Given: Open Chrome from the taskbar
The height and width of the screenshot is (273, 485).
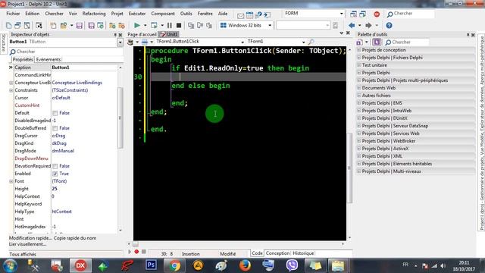Looking at the screenshot, I should (174, 265).
